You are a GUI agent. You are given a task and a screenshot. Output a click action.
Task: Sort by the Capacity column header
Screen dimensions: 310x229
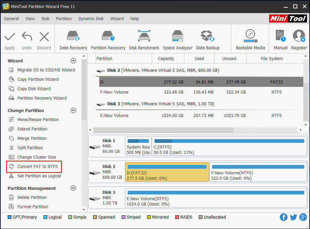(x=166, y=59)
